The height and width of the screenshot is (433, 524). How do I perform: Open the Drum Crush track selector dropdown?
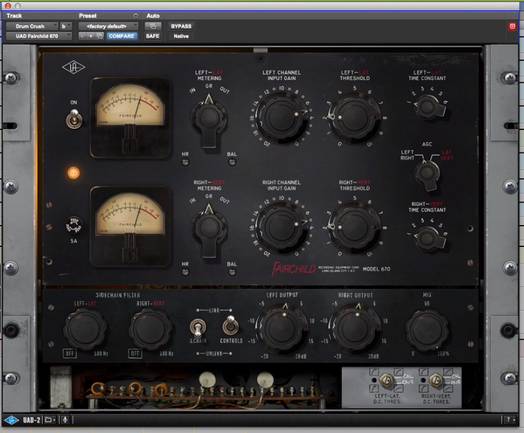point(32,26)
